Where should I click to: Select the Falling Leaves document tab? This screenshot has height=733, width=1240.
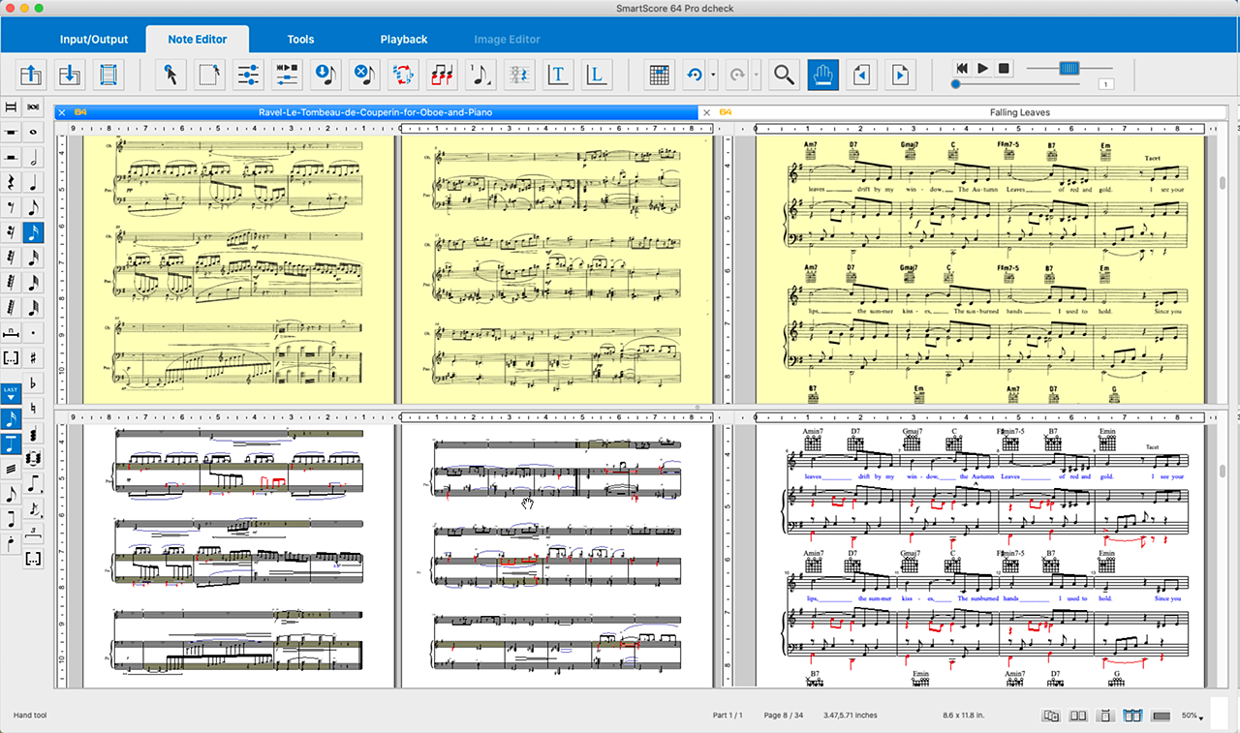pos(1020,112)
